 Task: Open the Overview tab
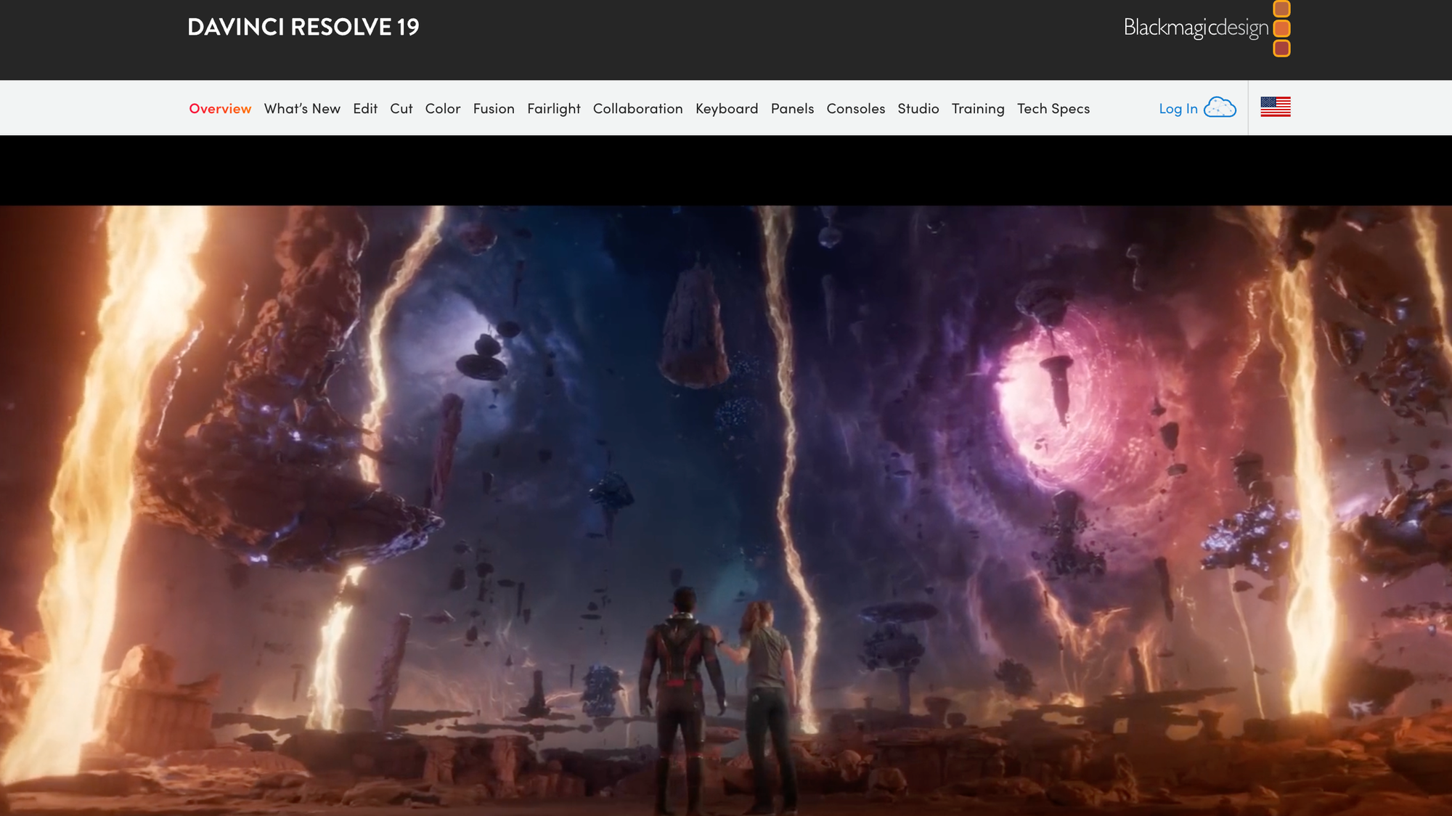click(x=220, y=109)
